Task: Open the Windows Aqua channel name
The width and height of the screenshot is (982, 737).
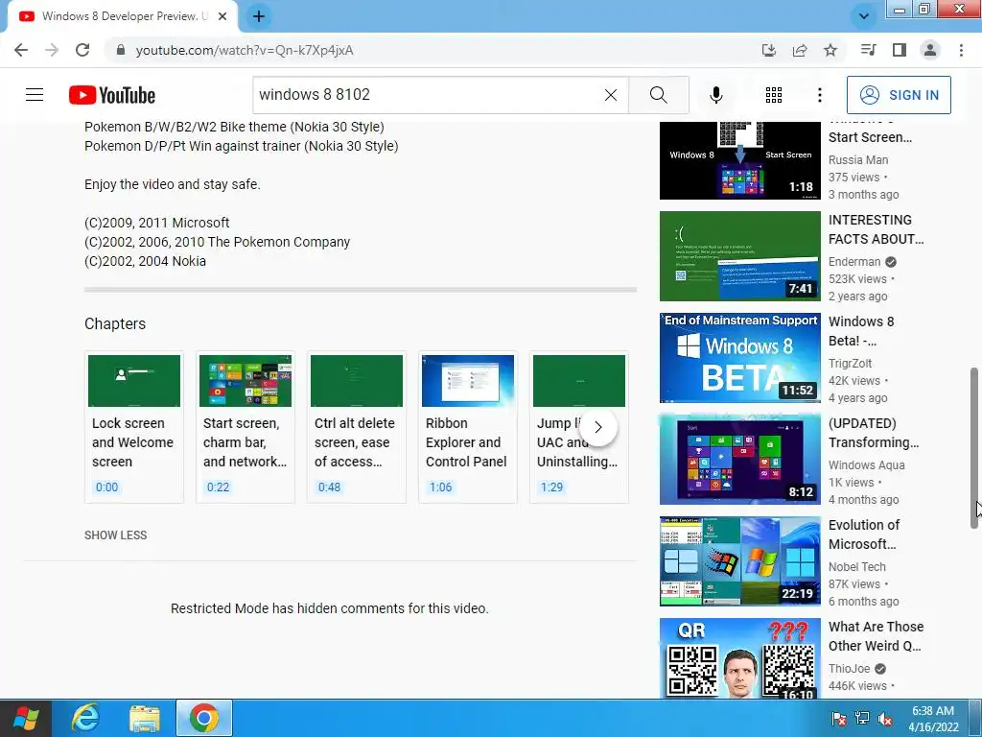Action: point(867,465)
